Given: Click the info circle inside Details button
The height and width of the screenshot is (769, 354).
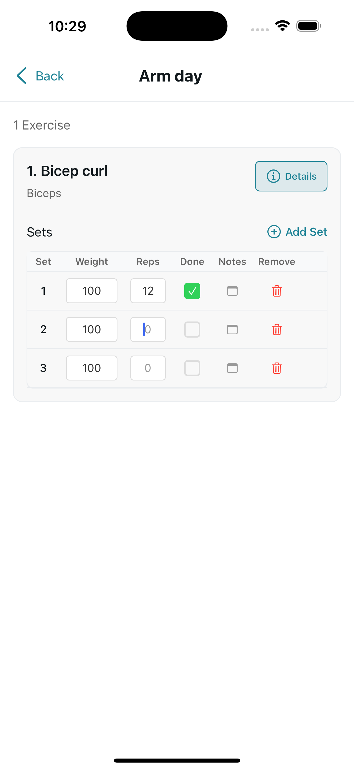Looking at the screenshot, I should click(274, 176).
